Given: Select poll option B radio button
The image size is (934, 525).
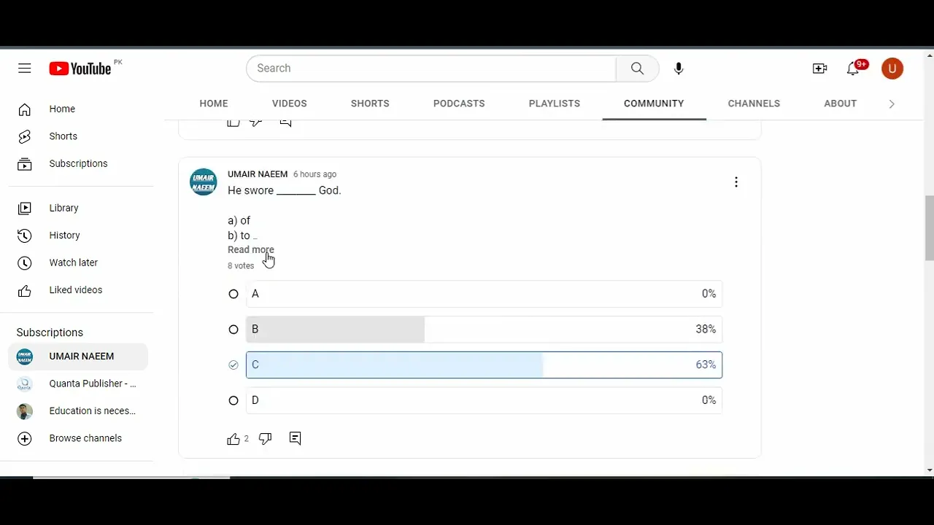Looking at the screenshot, I should coord(233,330).
